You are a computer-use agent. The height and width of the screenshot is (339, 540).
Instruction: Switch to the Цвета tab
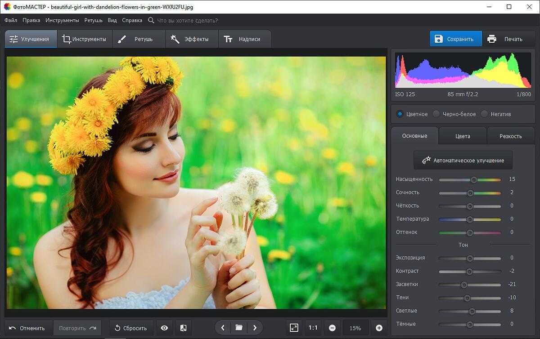(x=463, y=135)
